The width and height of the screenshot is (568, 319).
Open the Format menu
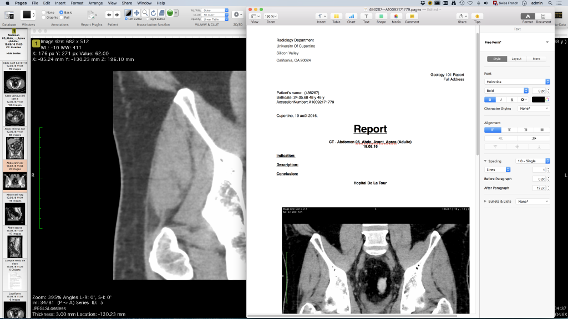coord(77,3)
